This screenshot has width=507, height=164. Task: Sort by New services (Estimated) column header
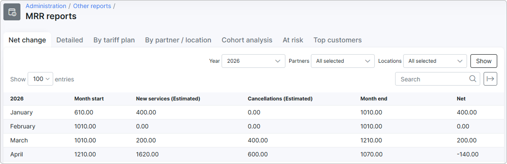click(x=168, y=99)
